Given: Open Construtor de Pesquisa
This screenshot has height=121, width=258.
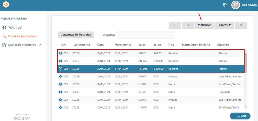Looking at the screenshot, I should tap(76, 35).
